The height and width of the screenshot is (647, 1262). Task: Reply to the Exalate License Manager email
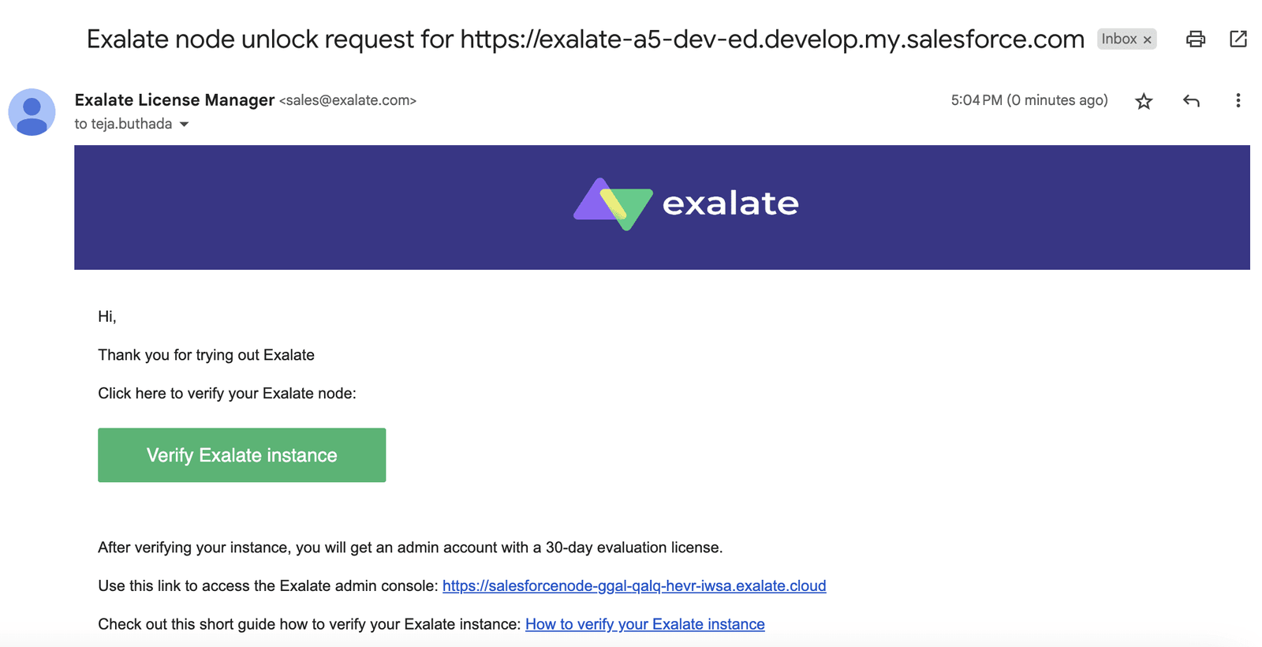(x=1191, y=100)
